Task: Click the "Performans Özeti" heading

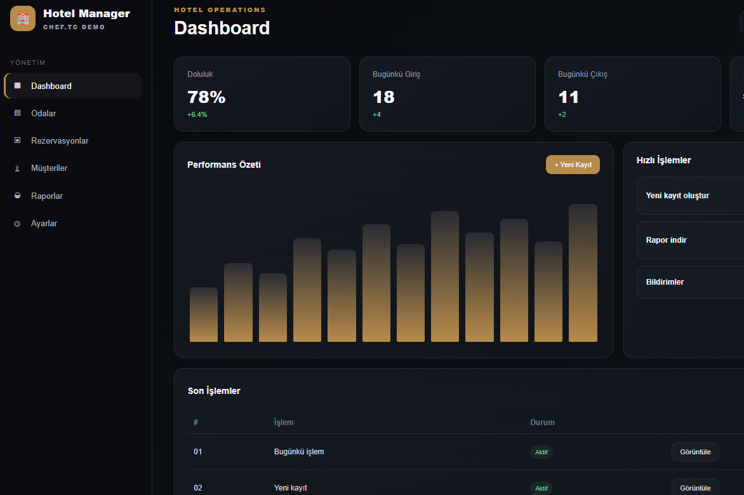Action: click(224, 165)
